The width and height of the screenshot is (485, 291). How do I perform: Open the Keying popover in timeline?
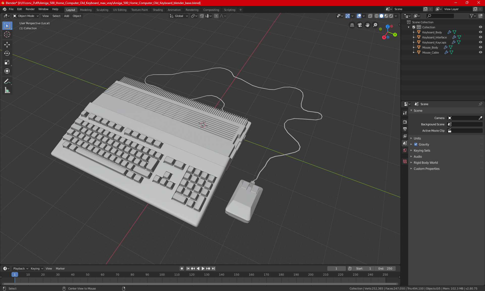click(x=37, y=269)
